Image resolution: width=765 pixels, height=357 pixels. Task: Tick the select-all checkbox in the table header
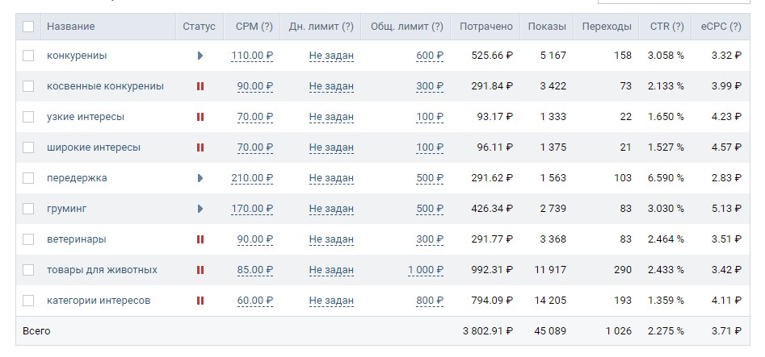28,27
